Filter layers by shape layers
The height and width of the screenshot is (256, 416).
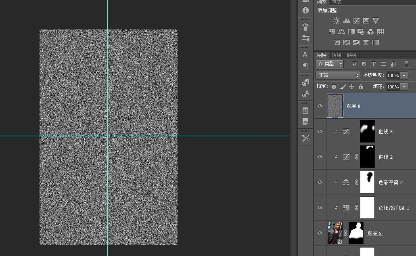(383, 64)
